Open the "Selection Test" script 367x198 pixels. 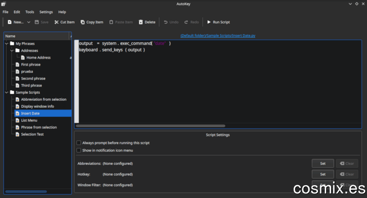click(32, 134)
